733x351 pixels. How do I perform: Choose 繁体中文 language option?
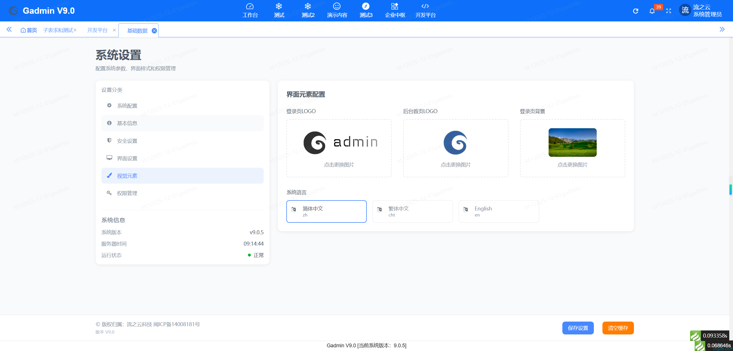[x=412, y=211]
